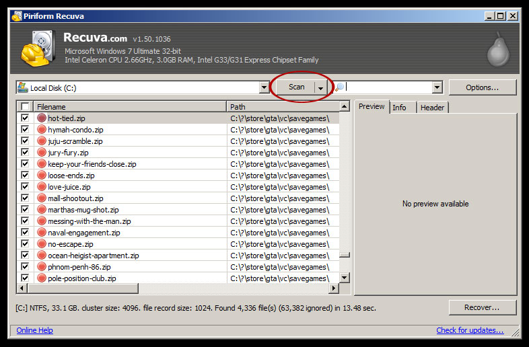The width and height of the screenshot is (529, 347).
Task: Switch to the Preview tab
Action: pos(372,106)
